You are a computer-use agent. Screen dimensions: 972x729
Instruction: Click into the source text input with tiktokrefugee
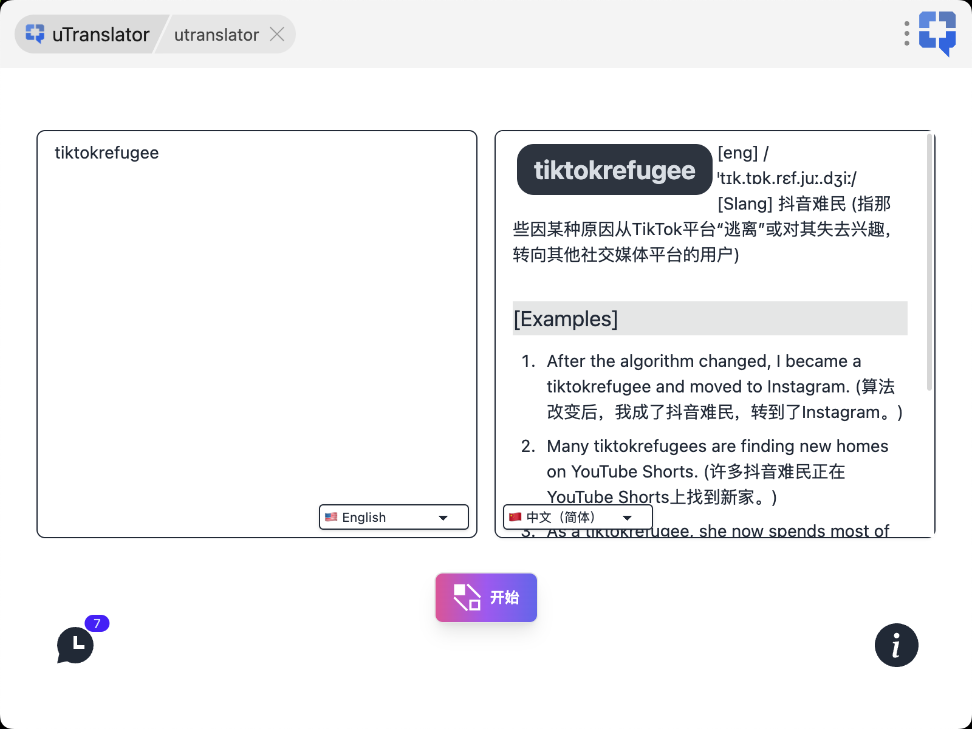click(x=257, y=334)
